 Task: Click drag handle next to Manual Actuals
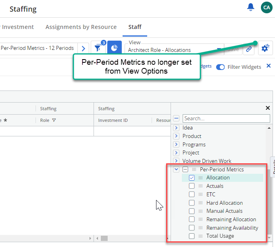(x=200, y=211)
